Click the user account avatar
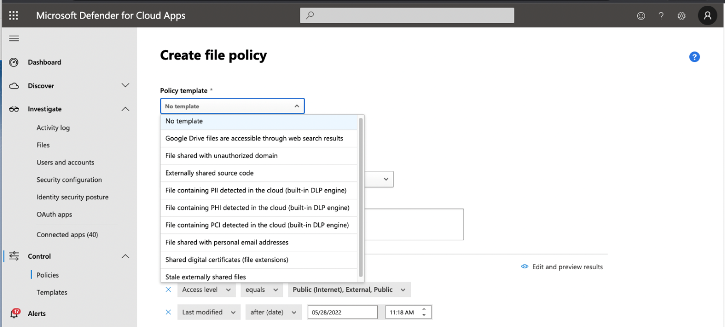 point(707,15)
